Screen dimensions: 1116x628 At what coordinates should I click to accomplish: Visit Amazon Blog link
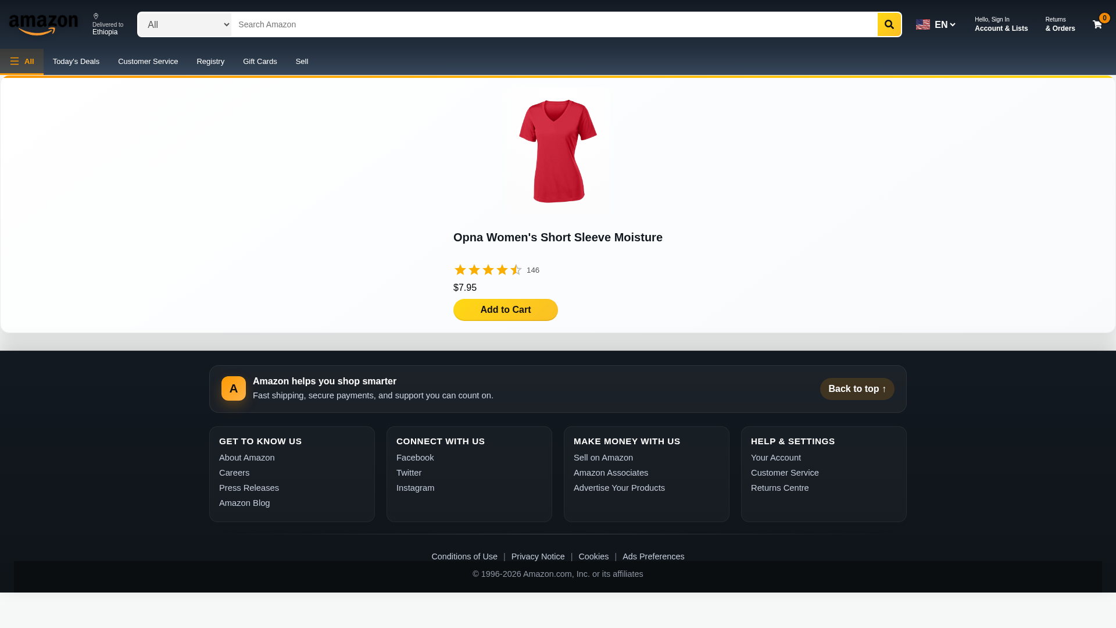pos(244,503)
